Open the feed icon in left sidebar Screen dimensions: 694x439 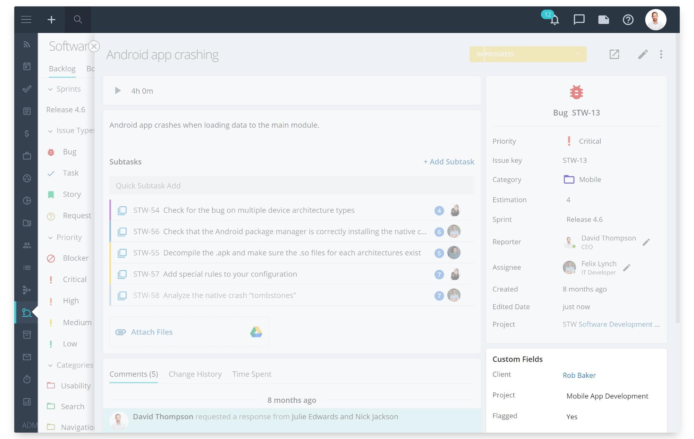27,44
